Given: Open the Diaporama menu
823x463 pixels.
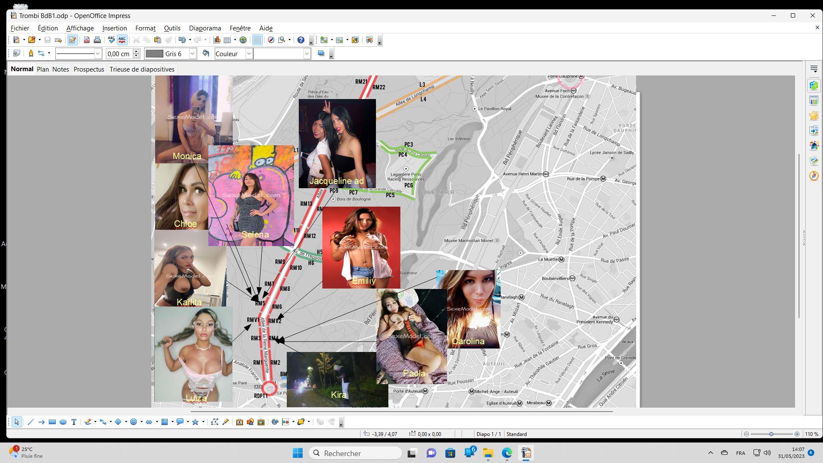Looking at the screenshot, I should [205, 28].
